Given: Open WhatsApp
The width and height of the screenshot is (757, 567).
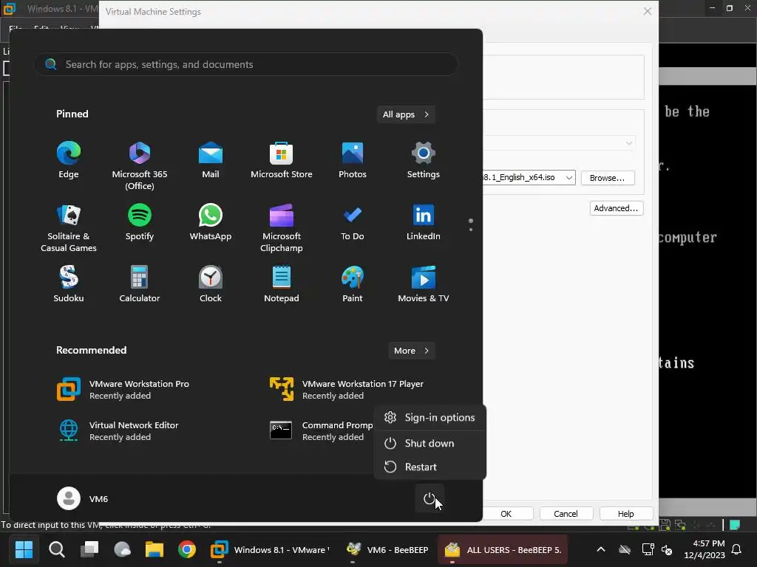Looking at the screenshot, I should pos(211,222).
